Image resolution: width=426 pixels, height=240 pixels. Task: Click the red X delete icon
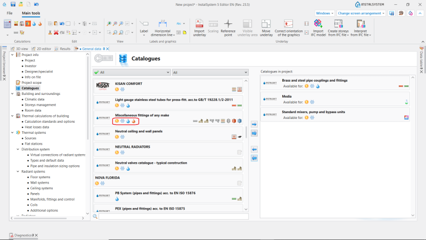click(x=56, y=33)
